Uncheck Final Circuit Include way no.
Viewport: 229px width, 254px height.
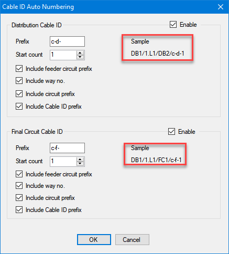point(19,186)
